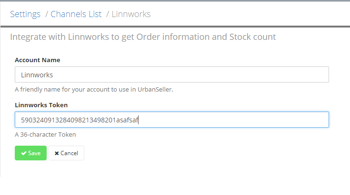Cancel the Linnworks channel setup
The image size is (350, 195).
click(66, 153)
